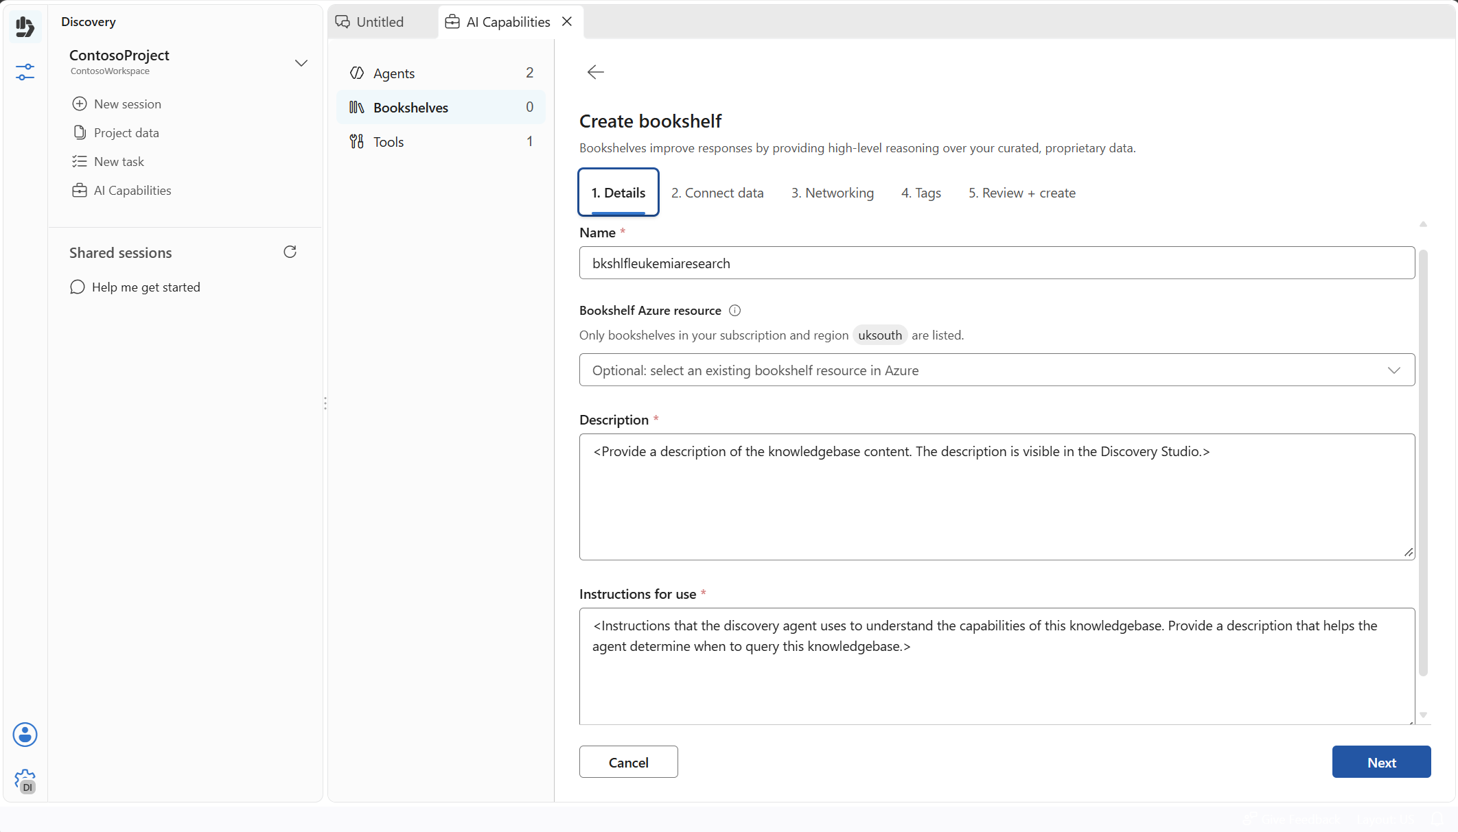Open Project data
This screenshot has height=832, width=1458.
(115, 132)
